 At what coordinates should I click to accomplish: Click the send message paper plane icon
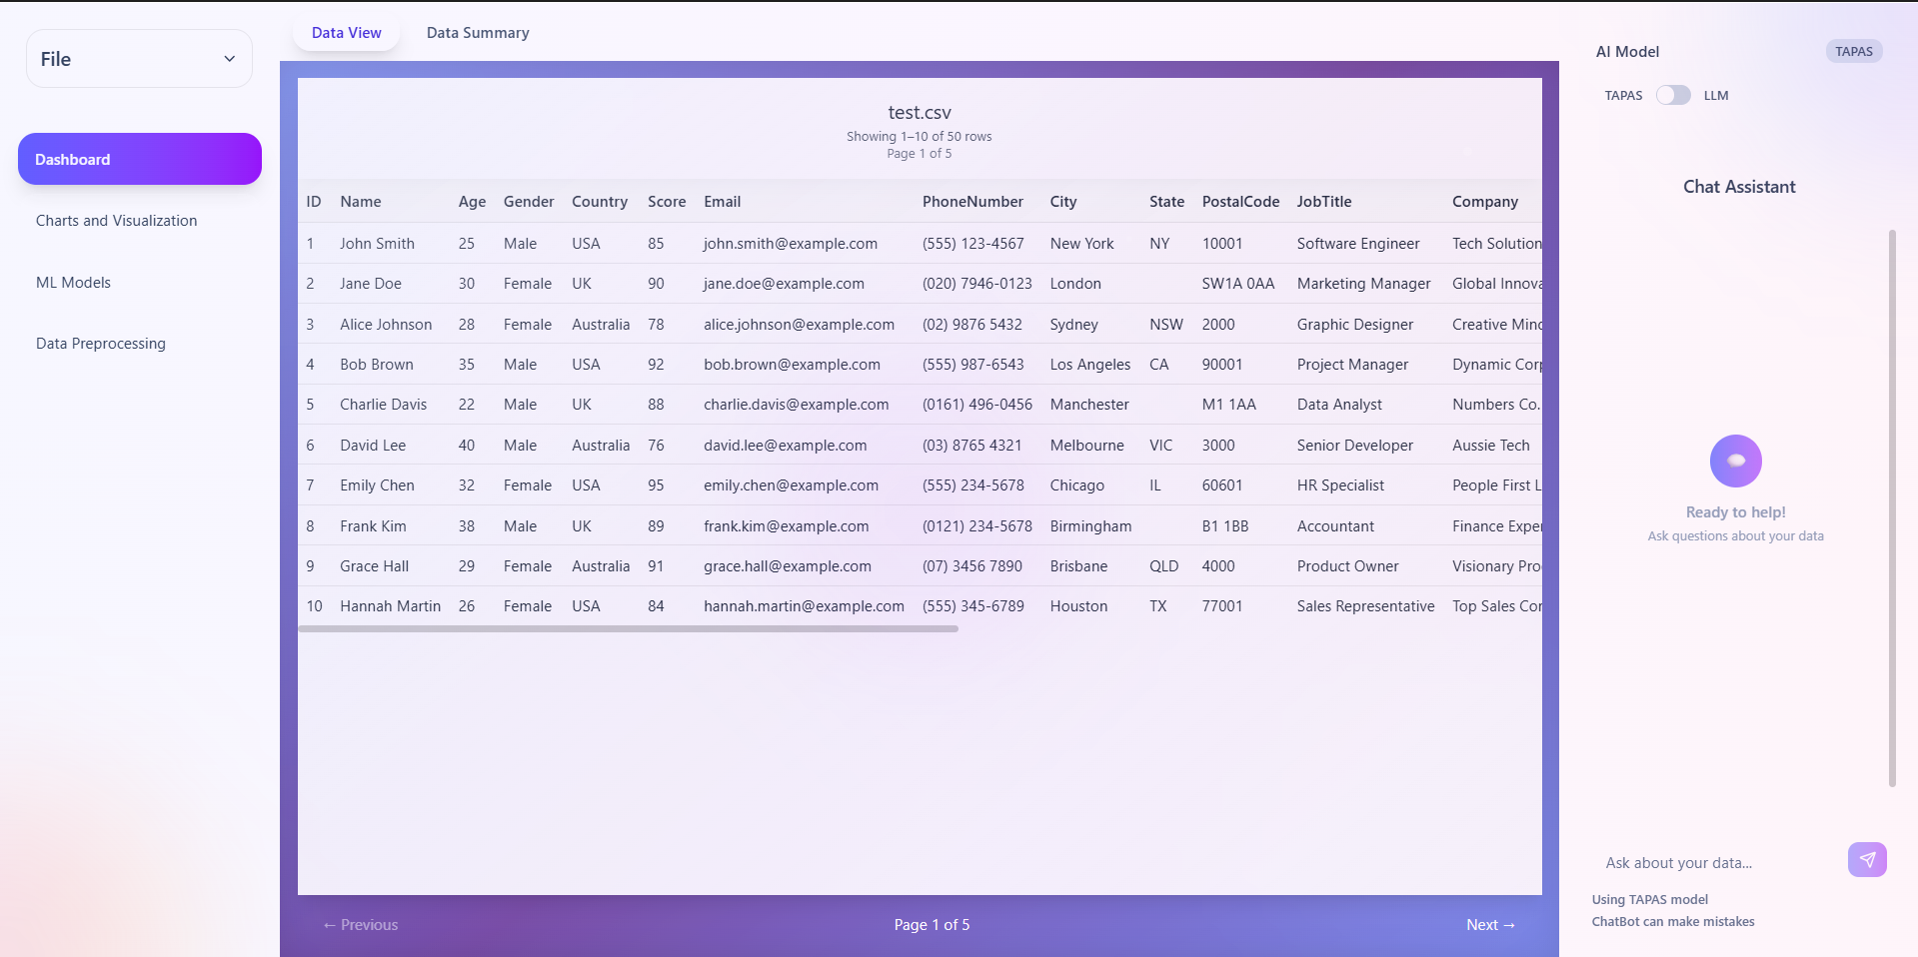tap(1867, 859)
